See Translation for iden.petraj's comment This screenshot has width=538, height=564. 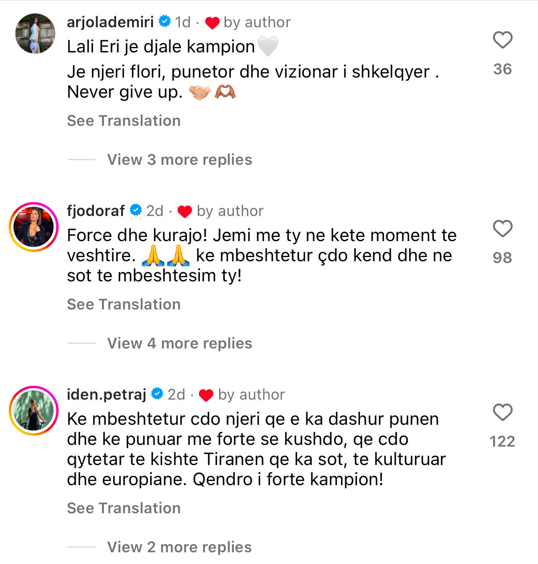pos(124,508)
